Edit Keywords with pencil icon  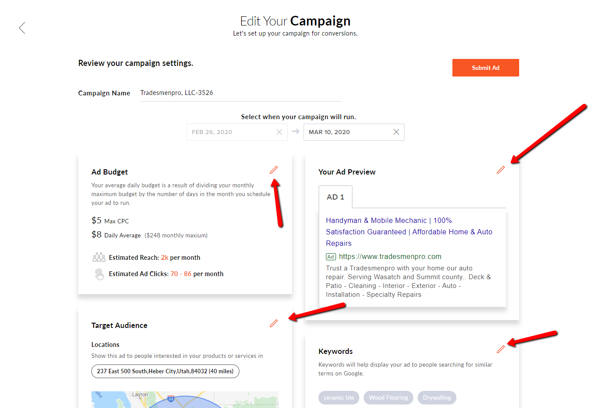tap(501, 349)
